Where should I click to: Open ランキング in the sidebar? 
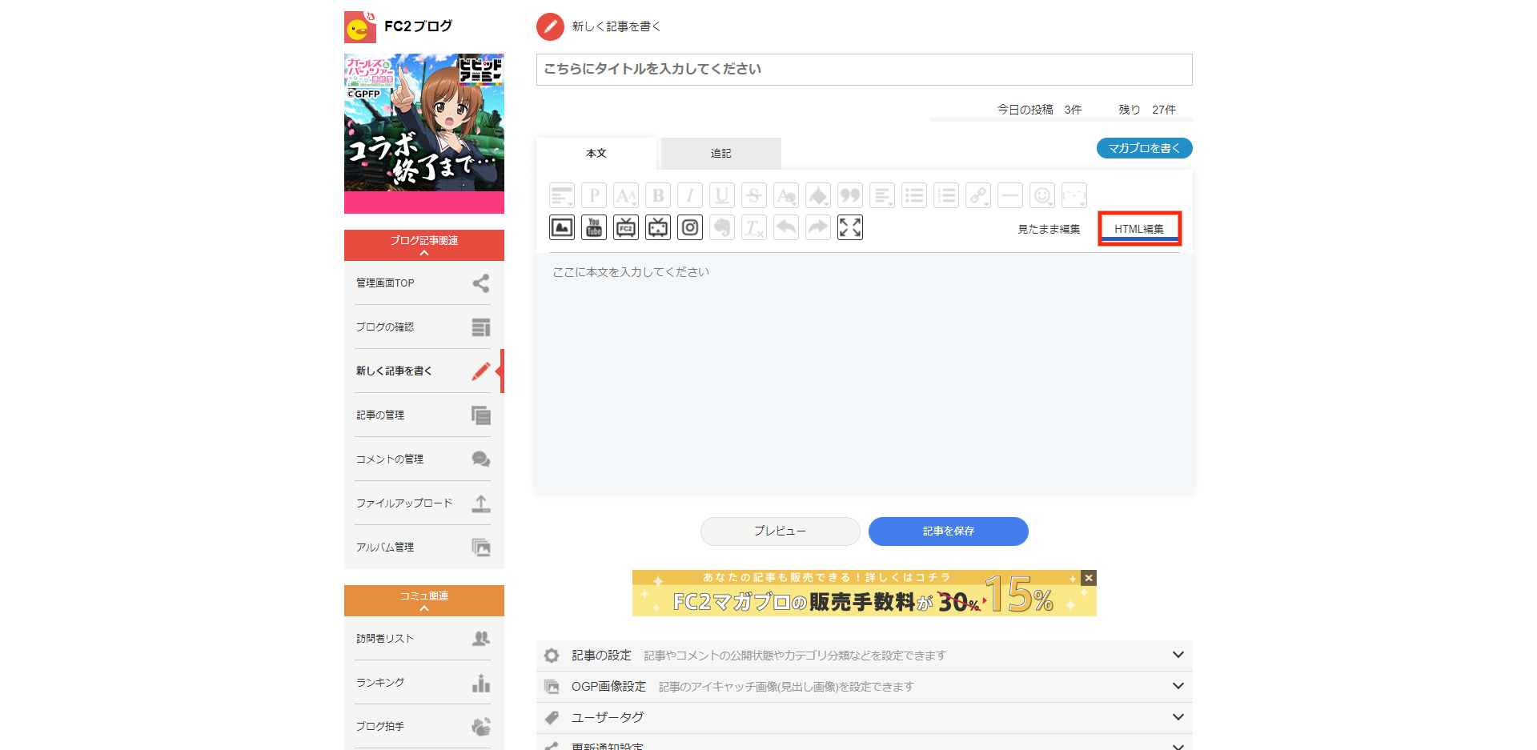click(x=423, y=683)
